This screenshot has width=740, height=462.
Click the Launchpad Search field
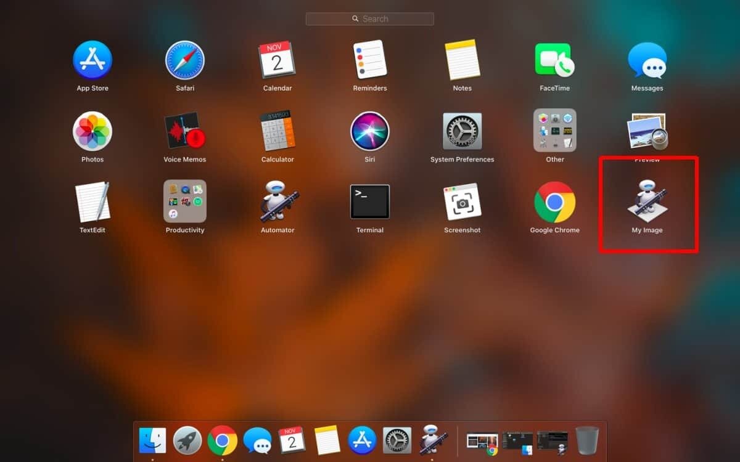370,19
